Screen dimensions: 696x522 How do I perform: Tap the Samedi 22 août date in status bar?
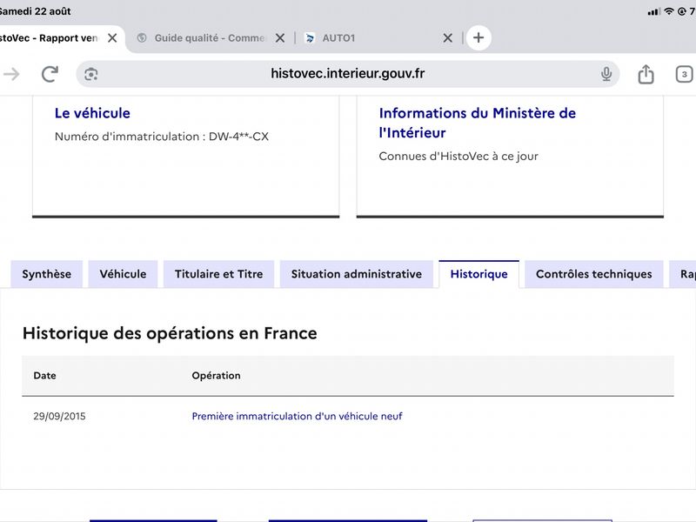35,11
